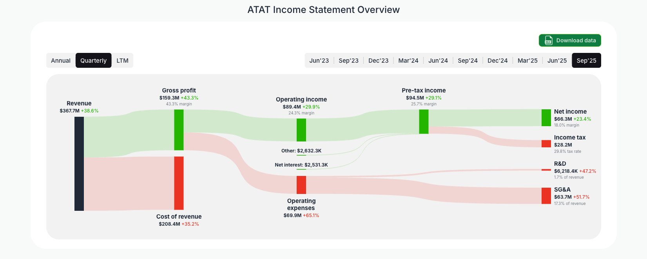Click the green Pre-tax income node bar
The width and height of the screenshot is (647, 259).
(x=423, y=121)
